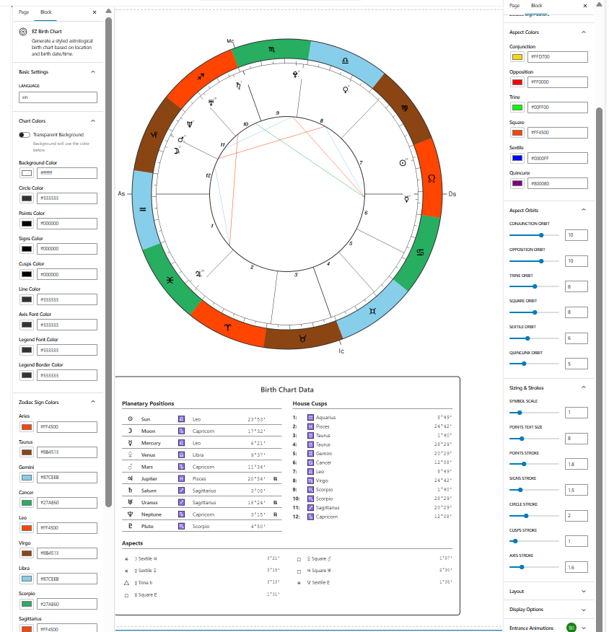
Task: Click the Trine Orbit slider handle
Action: (x=535, y=286)
